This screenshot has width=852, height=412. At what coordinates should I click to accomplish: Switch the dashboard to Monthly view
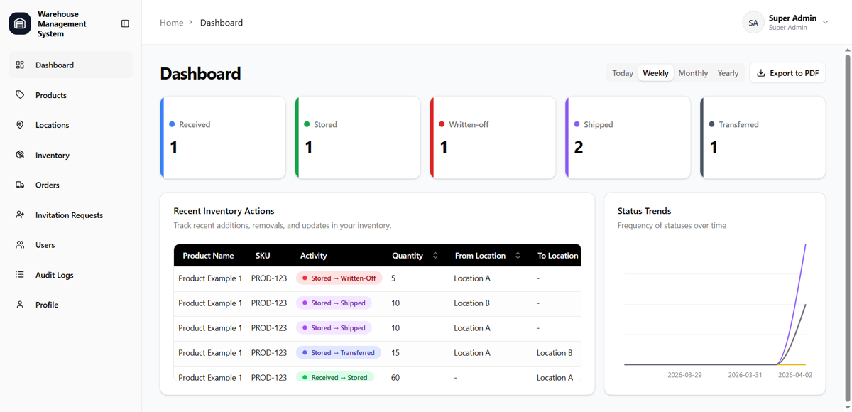692,72
